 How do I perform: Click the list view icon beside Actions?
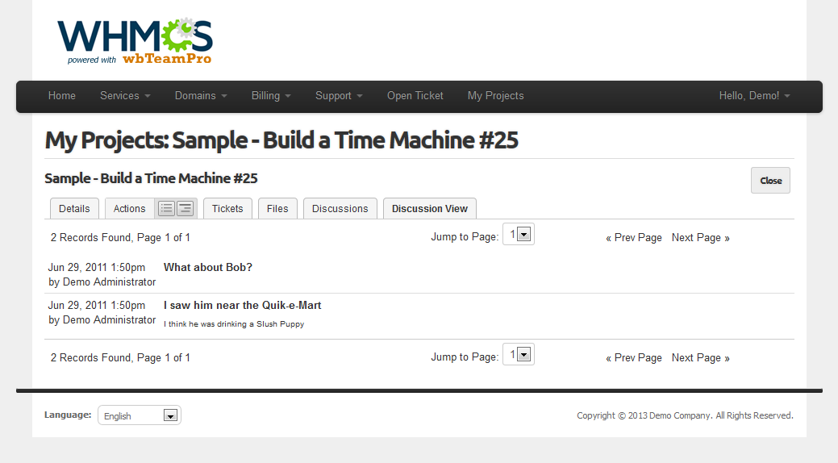tap(166, 209)
